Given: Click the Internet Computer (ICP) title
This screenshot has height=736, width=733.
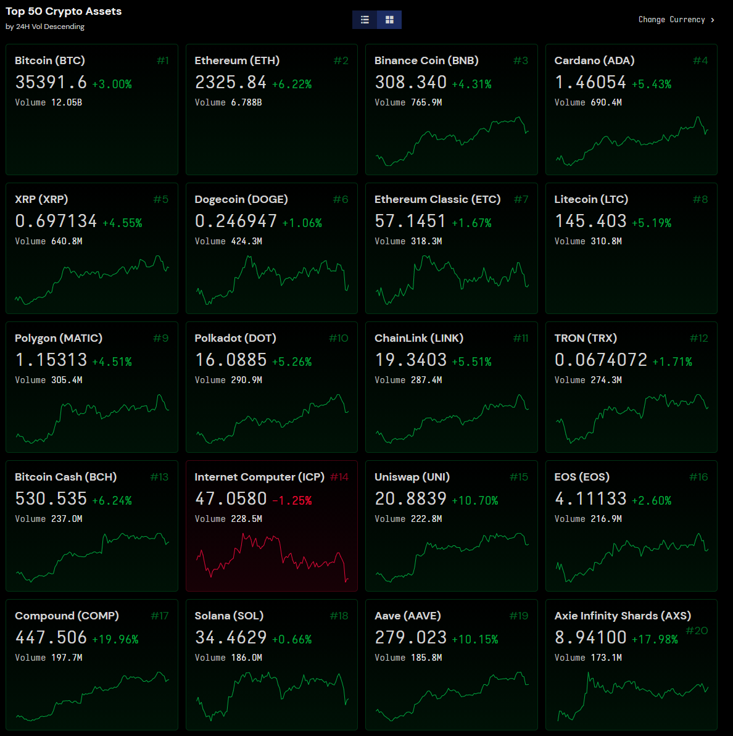Looking at the screenshot, I should click(x=260, y=477).
